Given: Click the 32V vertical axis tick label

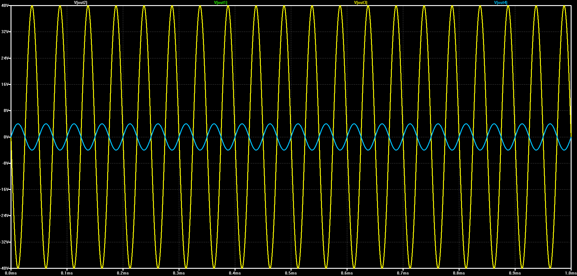Looking at the screenshot, I should pos(5,32).
